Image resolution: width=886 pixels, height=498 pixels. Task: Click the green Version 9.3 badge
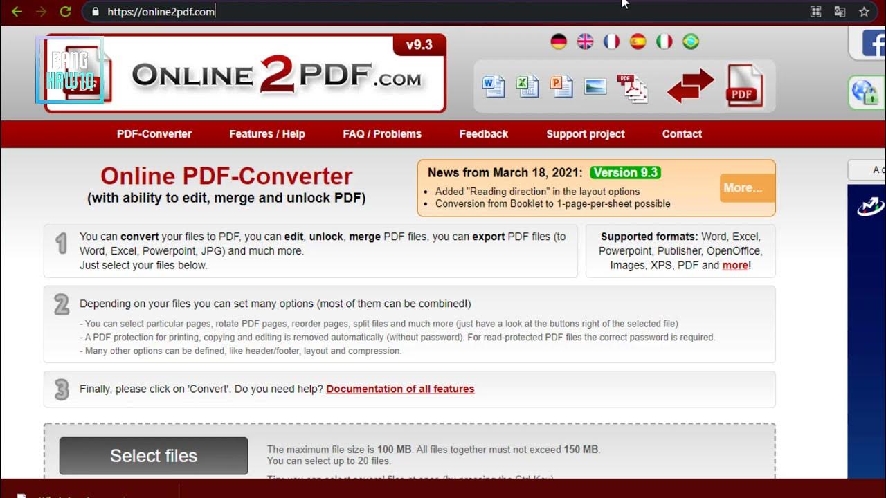(x=626, y=173)
